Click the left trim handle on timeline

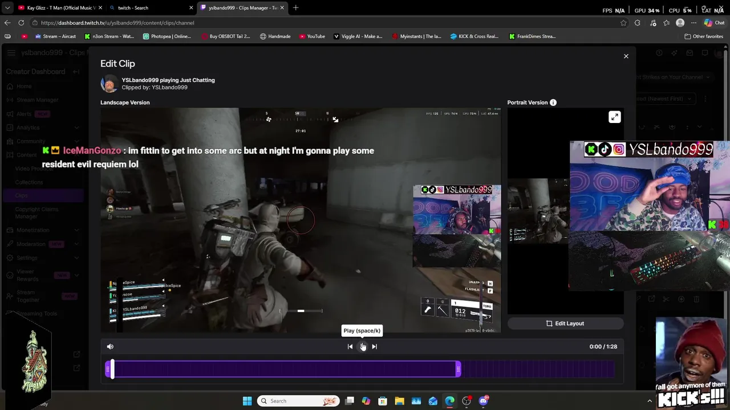coord(107,370)
